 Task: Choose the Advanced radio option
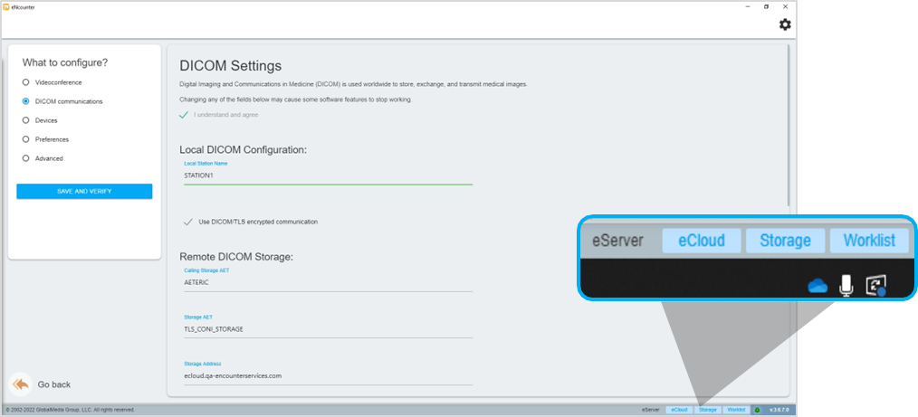(26, 158)
